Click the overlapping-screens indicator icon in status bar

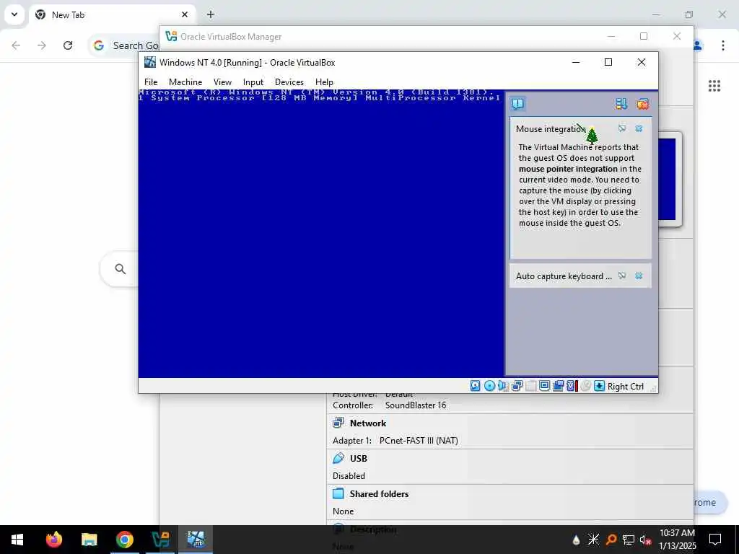(558, 386)
